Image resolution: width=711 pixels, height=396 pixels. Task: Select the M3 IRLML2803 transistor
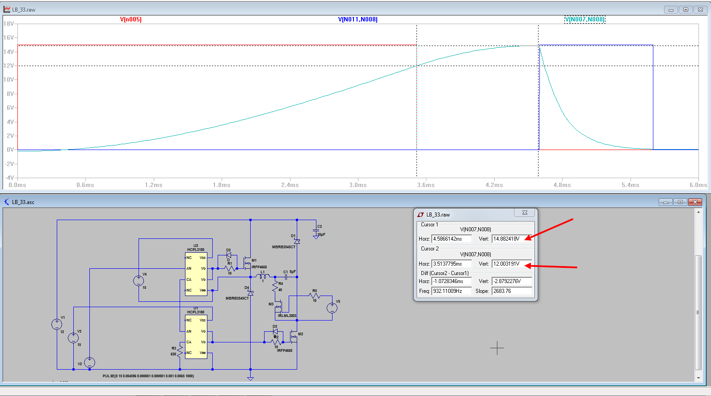click(x=279, y=307)
